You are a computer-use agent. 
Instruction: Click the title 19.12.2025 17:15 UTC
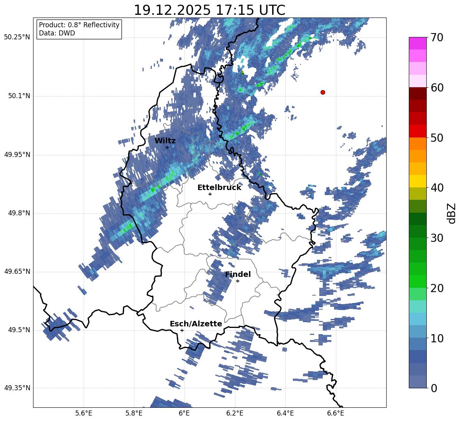coord(209,10)
